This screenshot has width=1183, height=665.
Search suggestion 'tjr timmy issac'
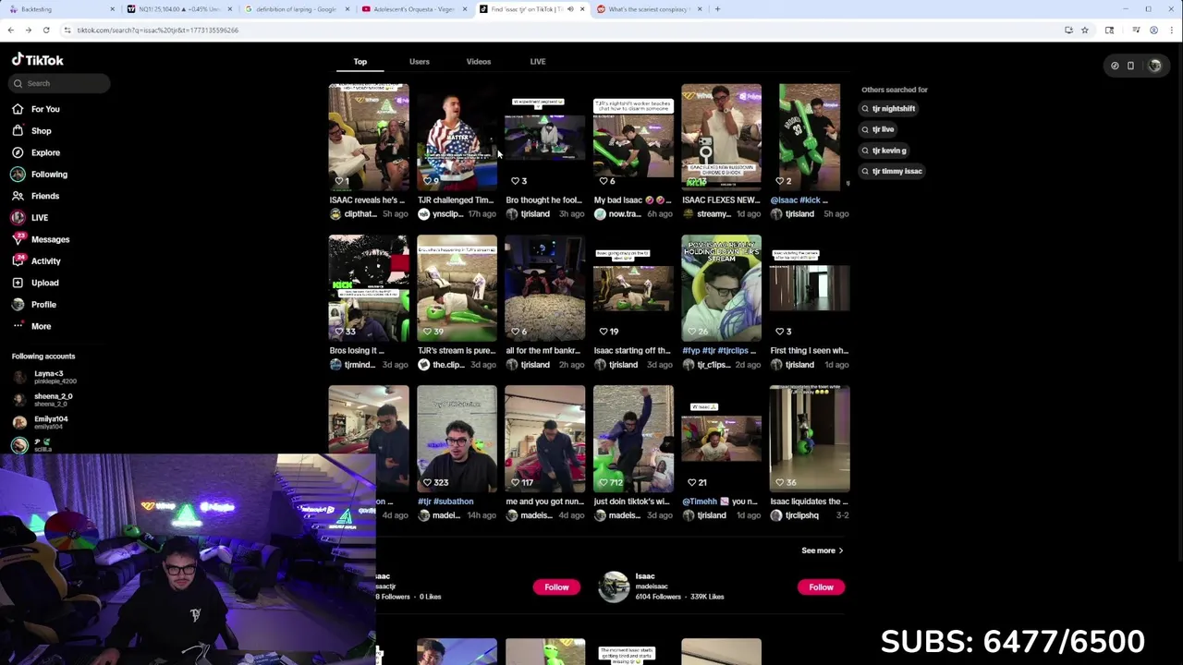click(892, 172)
